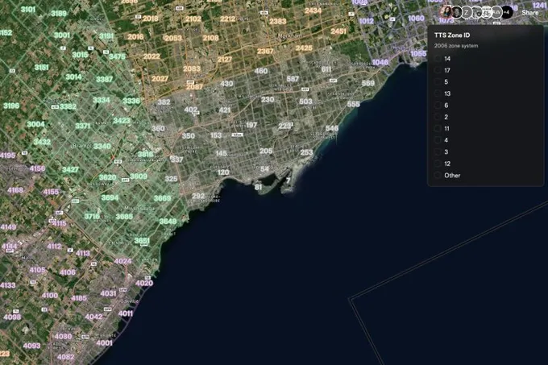This screenshot has height=365, width=548.
Task: Click the legend swatch for category 17
Action: pyautogui.click(x=438, y=70)
